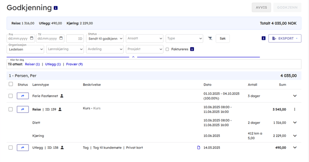Clear filters with the funnel icon

210,38
